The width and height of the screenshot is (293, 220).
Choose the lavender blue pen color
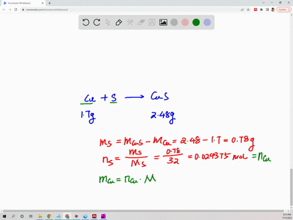(x=207, y=22)
